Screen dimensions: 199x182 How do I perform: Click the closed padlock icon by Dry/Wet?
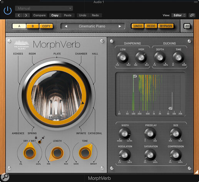tap(36, 138)
